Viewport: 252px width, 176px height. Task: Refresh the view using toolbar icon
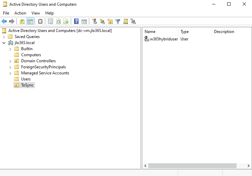(x=58, y=21)
